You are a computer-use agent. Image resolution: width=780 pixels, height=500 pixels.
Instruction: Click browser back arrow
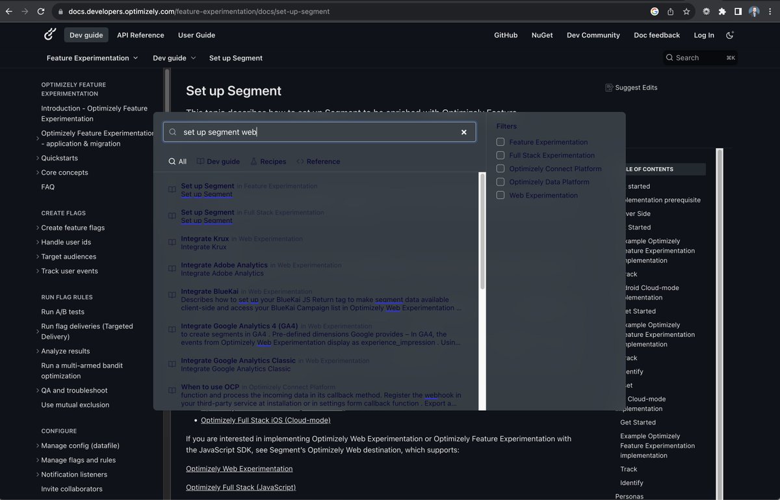9,12
